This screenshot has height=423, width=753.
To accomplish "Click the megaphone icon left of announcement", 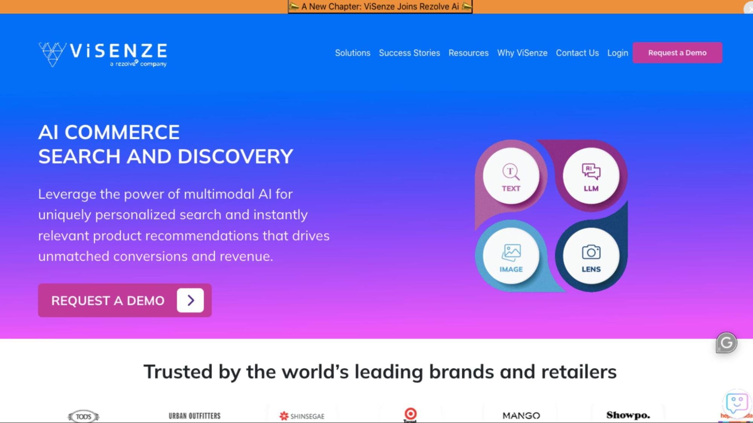I will click(294, 6).
